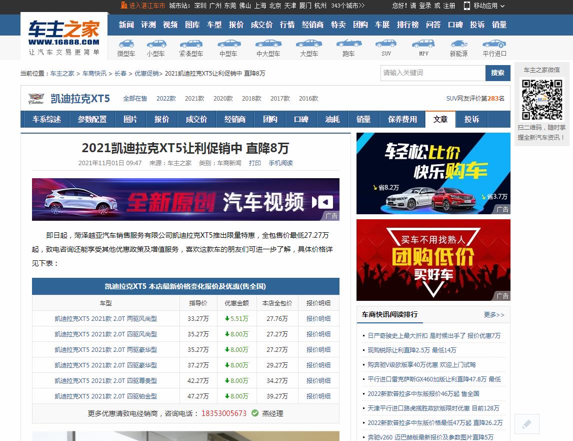Read the 购奔驰V级欧版享40万优惠 article
The width and height of the screenshot is (573, 441).
point(421,364)
